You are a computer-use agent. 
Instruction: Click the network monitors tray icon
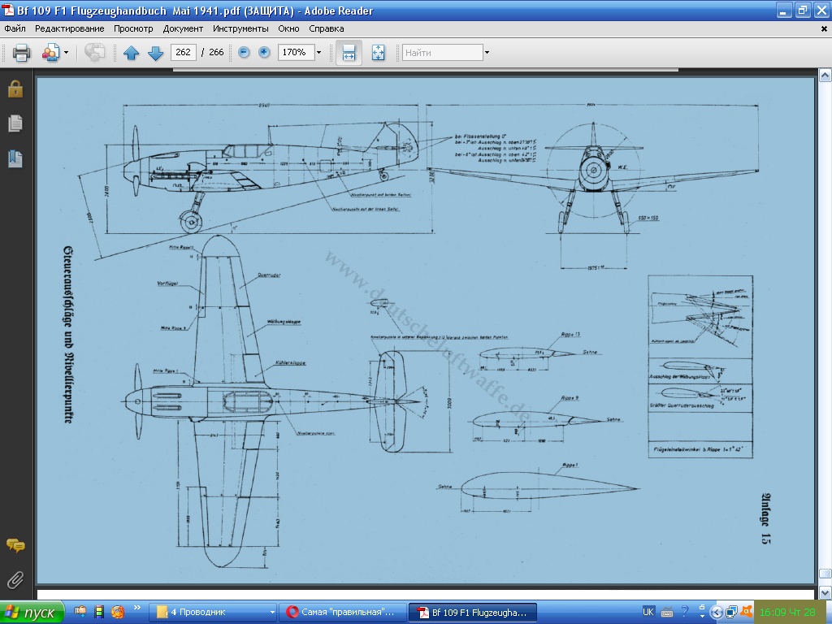click(x=732, y=612)
